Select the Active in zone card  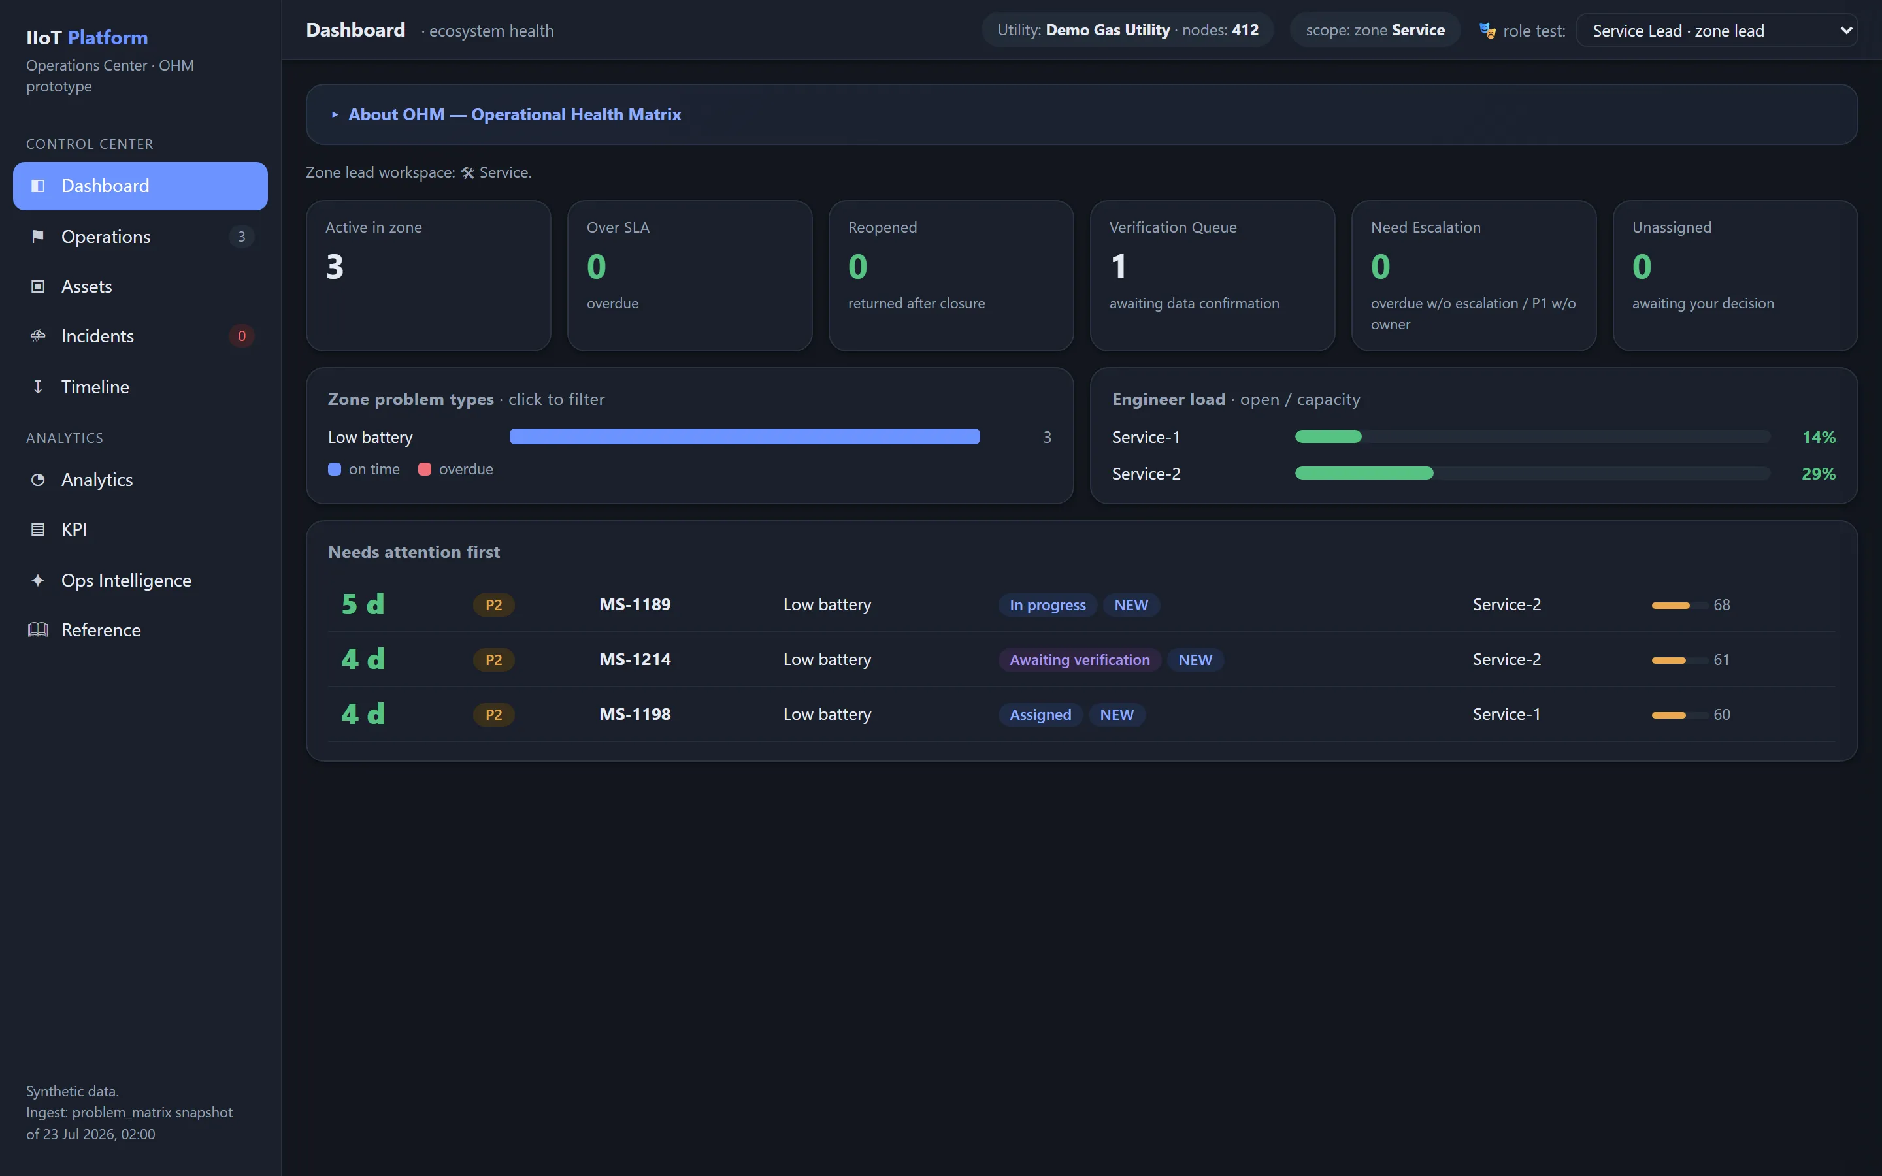pyautogui.click(x=429, y=275)
